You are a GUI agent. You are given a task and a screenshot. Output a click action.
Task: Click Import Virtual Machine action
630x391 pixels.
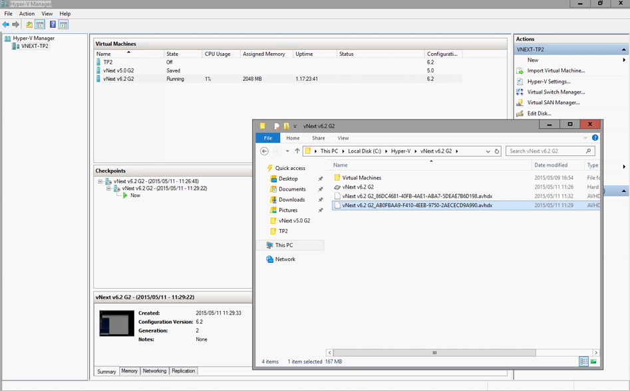tap(556, 70)
